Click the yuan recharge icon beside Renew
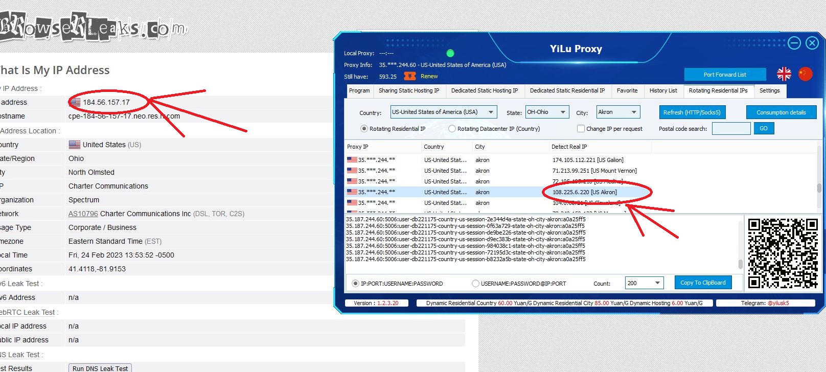The height and width of the screenshot is (372, 826). 409,76
